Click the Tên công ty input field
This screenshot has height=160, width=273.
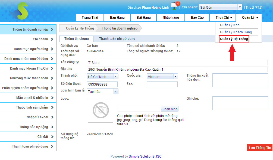177,63
